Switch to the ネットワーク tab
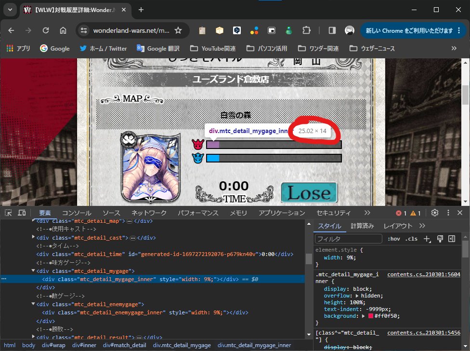The image size is (470, 351). [149, 213]
